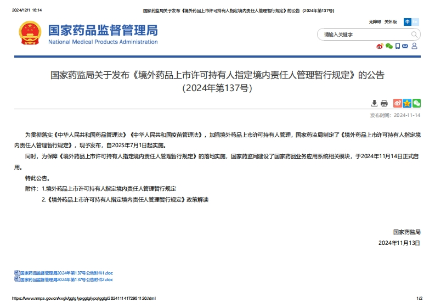Switch language to 中 (Chinese)

click(408, 22)
